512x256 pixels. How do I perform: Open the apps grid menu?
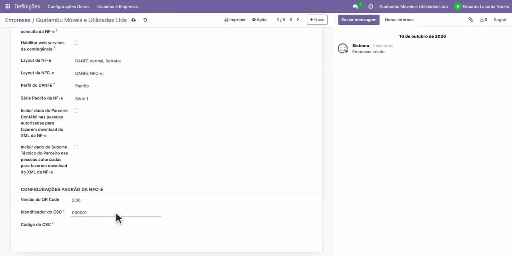coord(8,6)
